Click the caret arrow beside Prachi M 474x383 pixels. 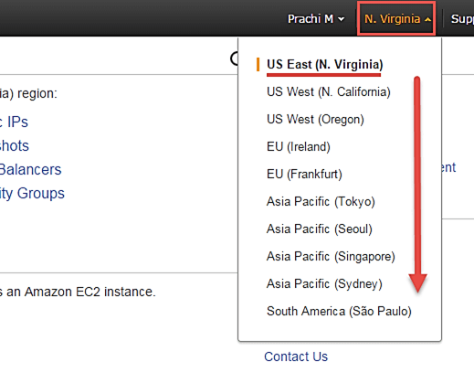point(342,19)
